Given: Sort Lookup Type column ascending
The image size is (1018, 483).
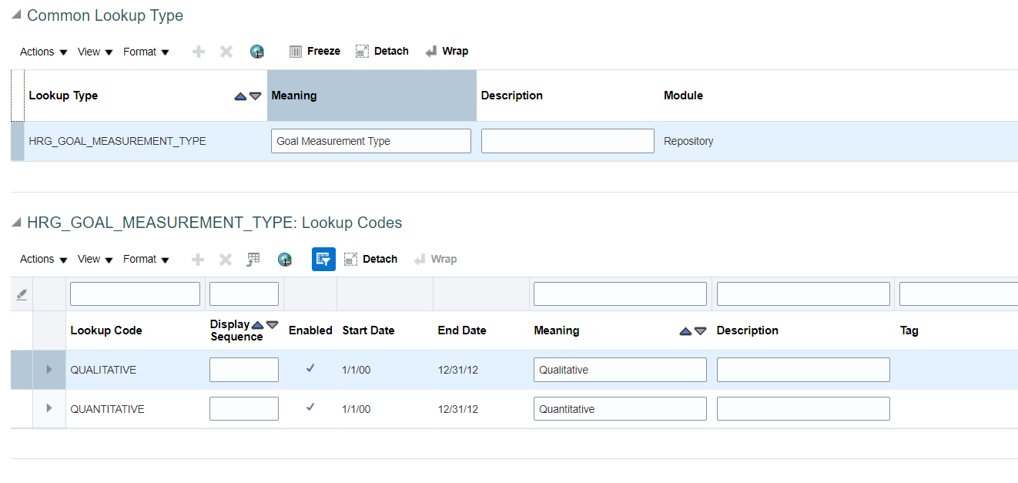Looking at the screenshot, I should (x=241, y=96).
